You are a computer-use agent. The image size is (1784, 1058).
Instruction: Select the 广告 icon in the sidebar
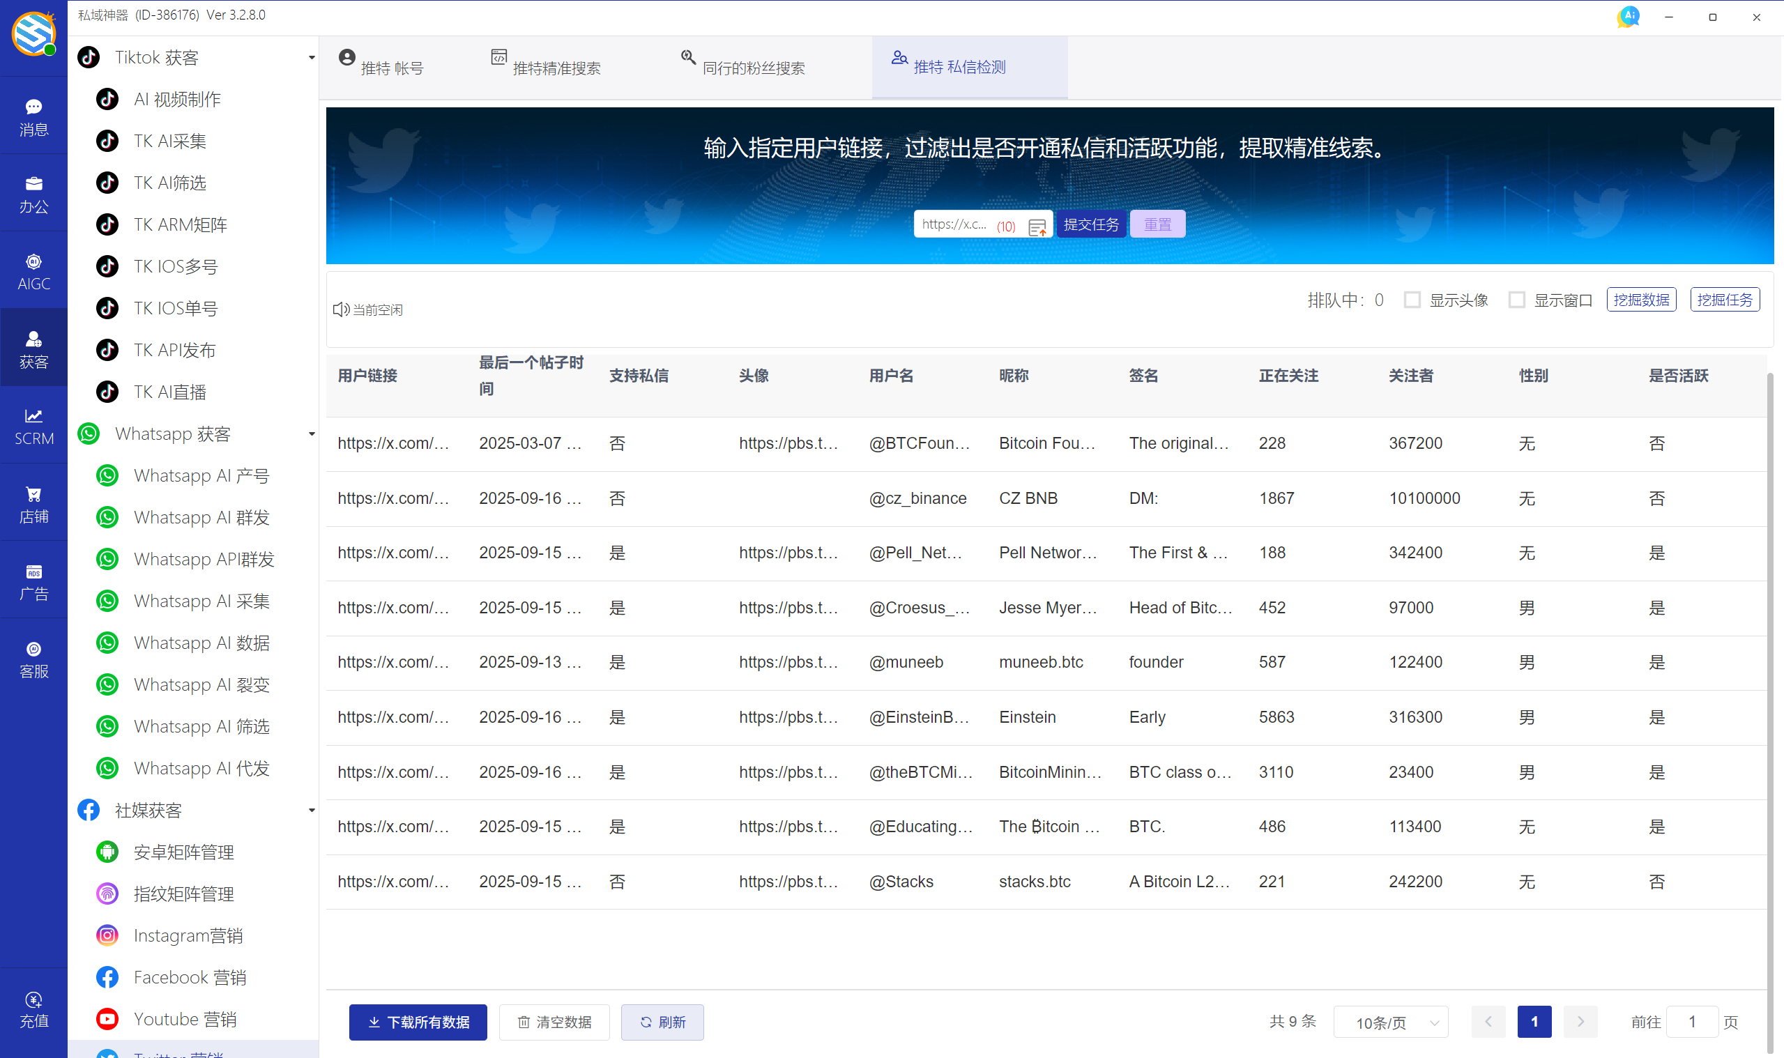33,581
